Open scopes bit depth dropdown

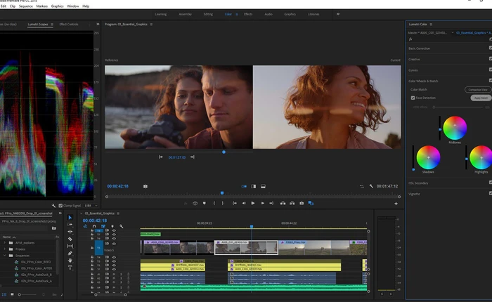coord(91,206)
